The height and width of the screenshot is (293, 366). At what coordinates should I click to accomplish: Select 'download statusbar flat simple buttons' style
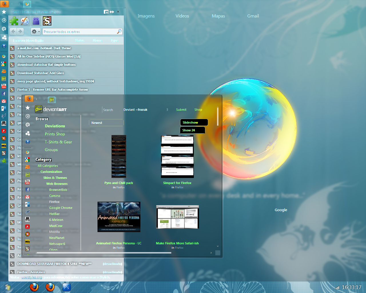(66, 65)
